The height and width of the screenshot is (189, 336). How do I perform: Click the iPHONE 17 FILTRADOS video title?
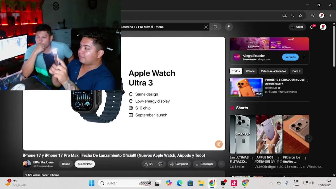pos(285,82)
